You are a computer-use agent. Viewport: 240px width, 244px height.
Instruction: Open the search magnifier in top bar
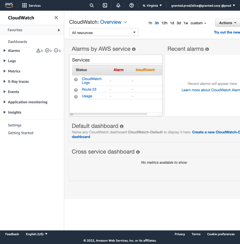click(x=92, y=5)
